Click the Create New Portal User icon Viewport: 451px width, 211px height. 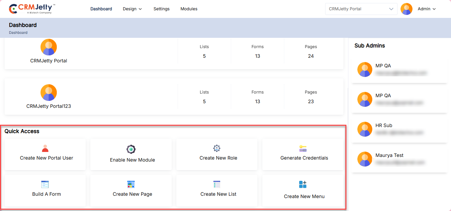45,148
